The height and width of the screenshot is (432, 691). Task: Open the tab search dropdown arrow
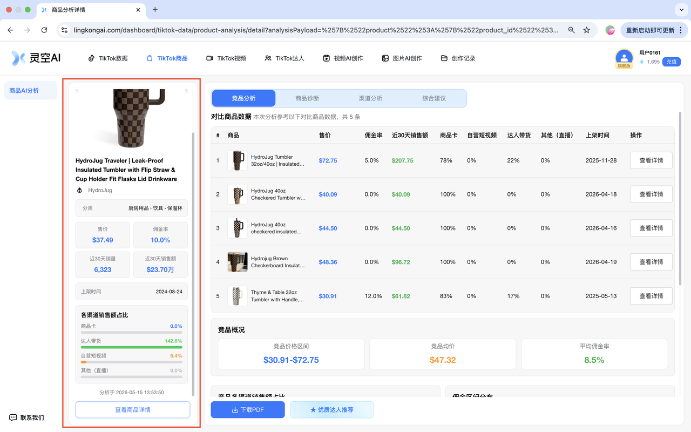(x=682, y=10)
